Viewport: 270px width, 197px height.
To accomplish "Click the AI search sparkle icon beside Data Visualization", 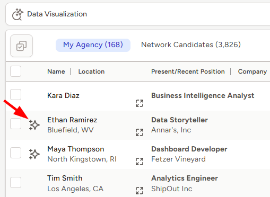I will click(18, 14).
